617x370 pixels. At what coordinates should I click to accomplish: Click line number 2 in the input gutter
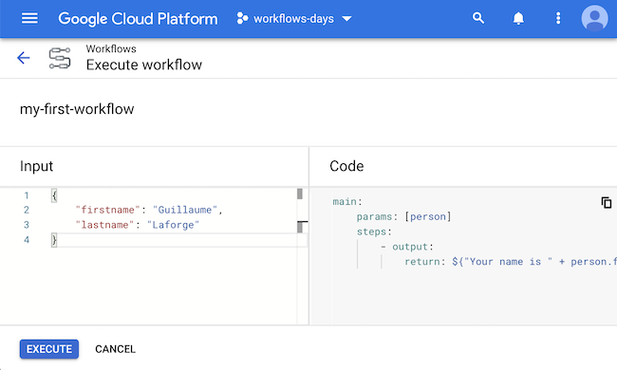click(x=27, y=210)
